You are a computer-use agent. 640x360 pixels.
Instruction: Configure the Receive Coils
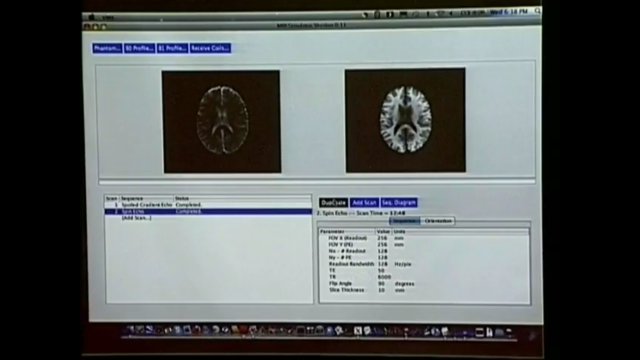(210, 48)
